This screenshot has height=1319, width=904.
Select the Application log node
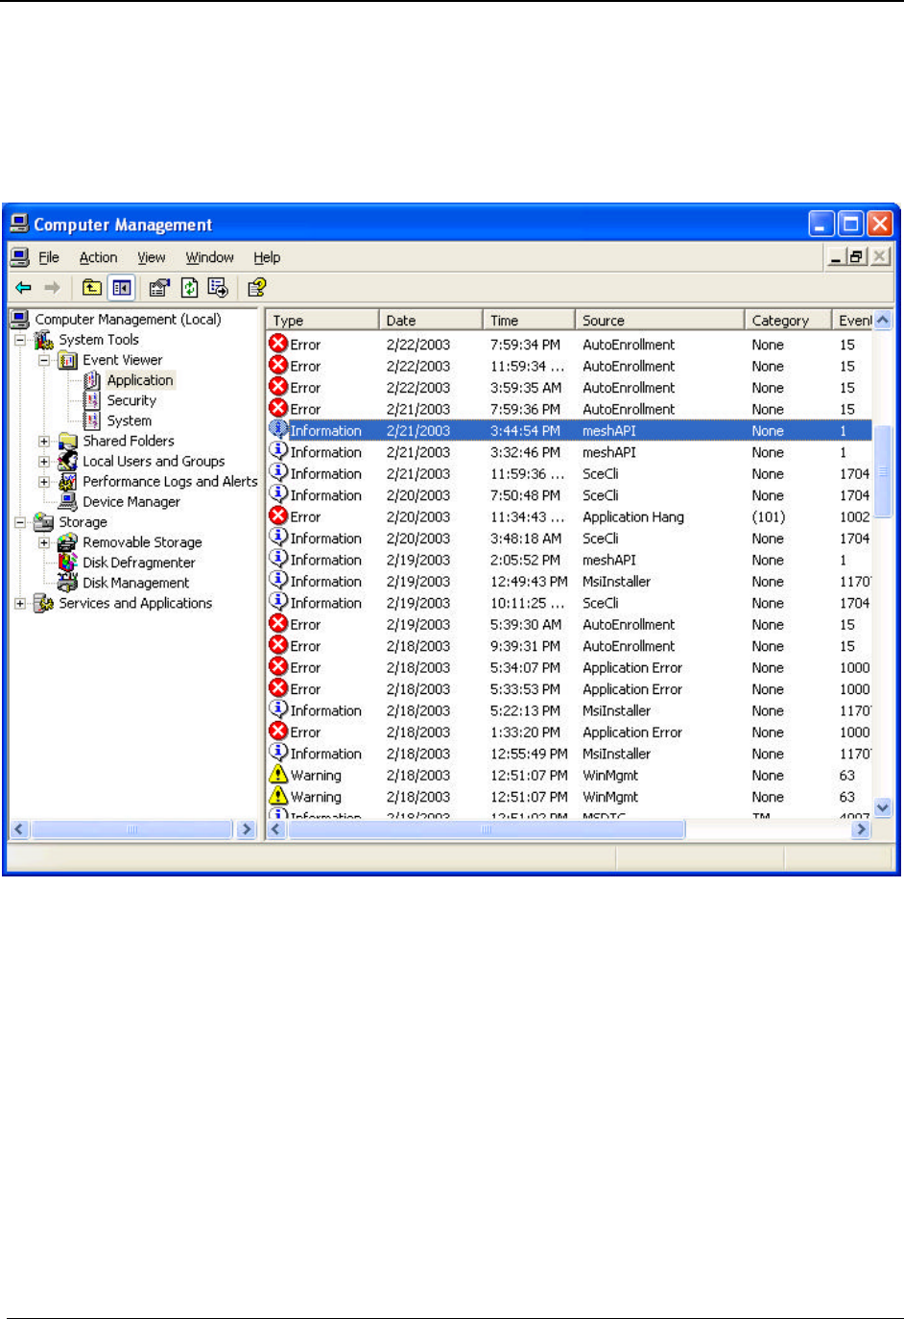click(x=140, y=380)
